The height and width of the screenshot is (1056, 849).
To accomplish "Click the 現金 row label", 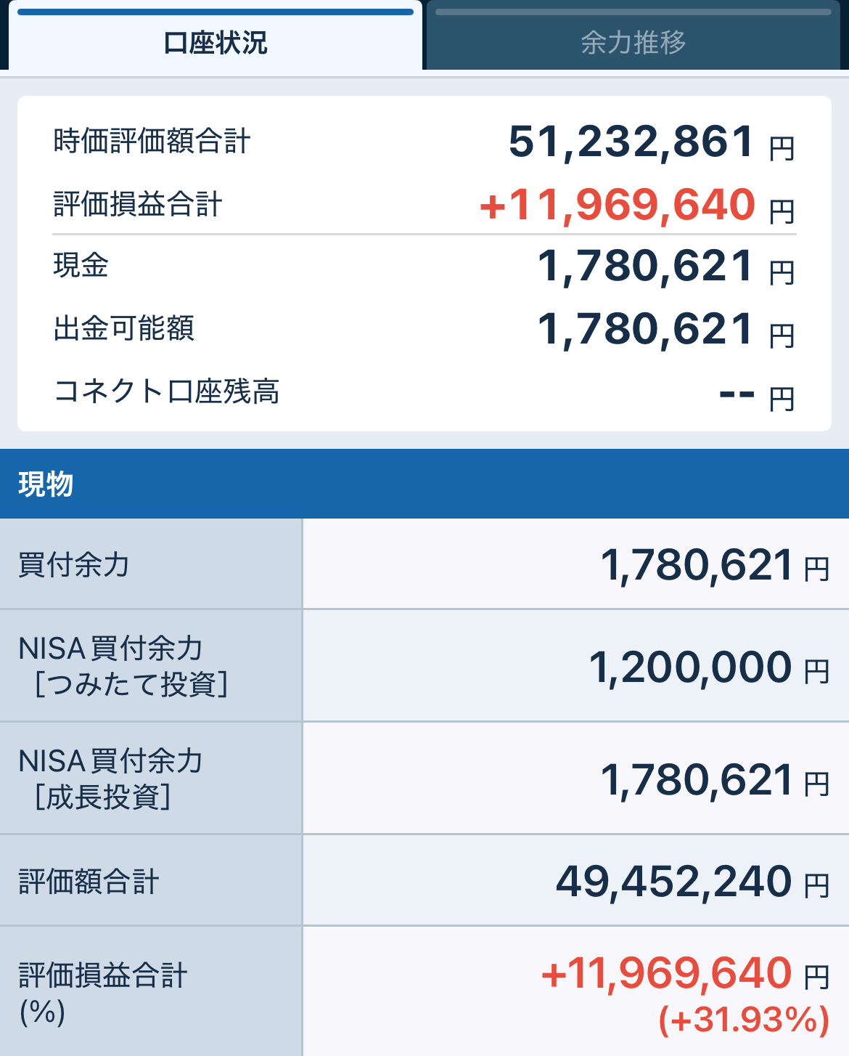I will coord(81,265).
